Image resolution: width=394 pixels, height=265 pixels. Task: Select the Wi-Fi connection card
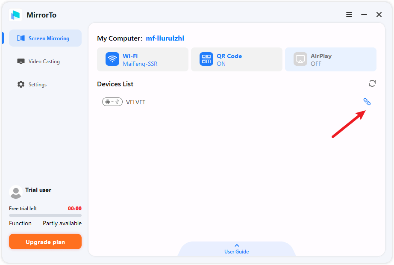(142, 59)
